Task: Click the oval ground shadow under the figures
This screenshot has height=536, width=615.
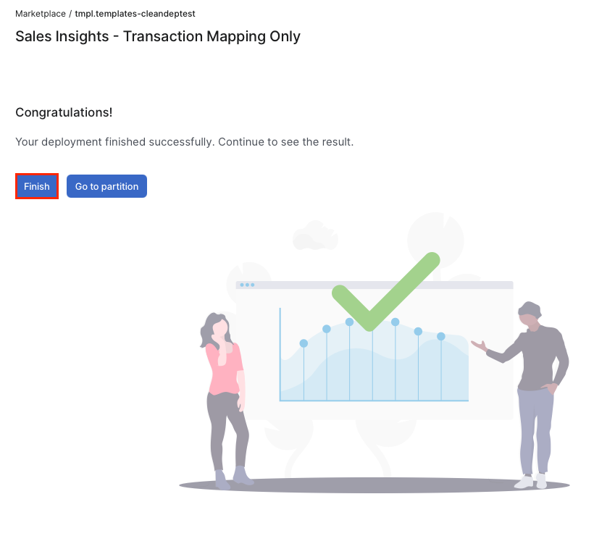Action: pyautogui.click(x=374, y=486)
